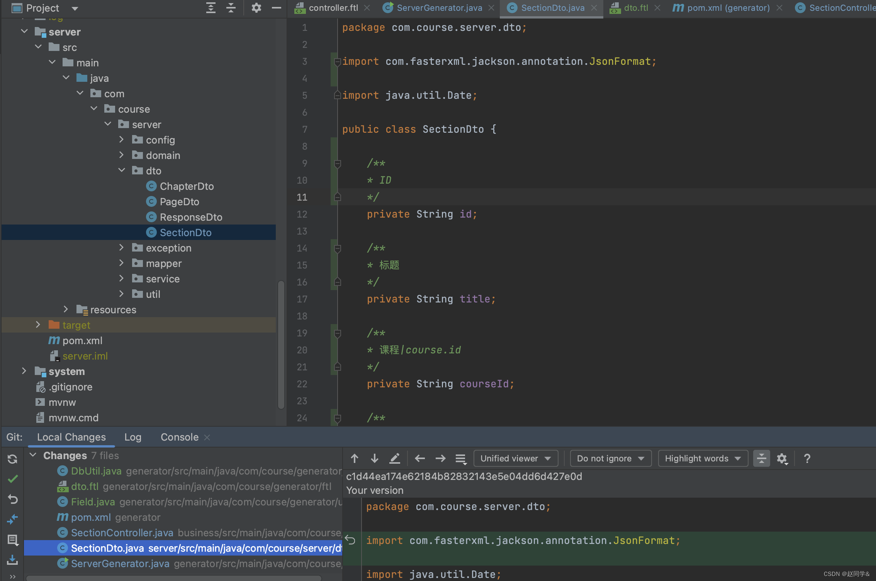Viewport: 876px width, 581px height.
Task: Select SectionController.java in the changes list
Action: click(122, 533)
